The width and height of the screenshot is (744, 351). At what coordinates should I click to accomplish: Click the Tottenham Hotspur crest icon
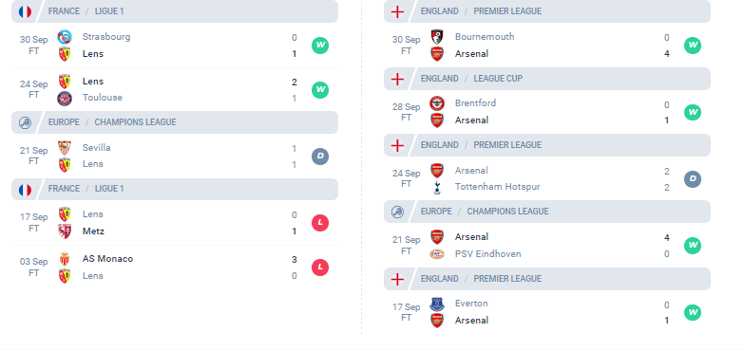point(437,187)
